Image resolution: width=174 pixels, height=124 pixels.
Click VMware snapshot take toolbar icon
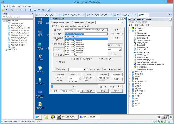[x=17, y=10]
